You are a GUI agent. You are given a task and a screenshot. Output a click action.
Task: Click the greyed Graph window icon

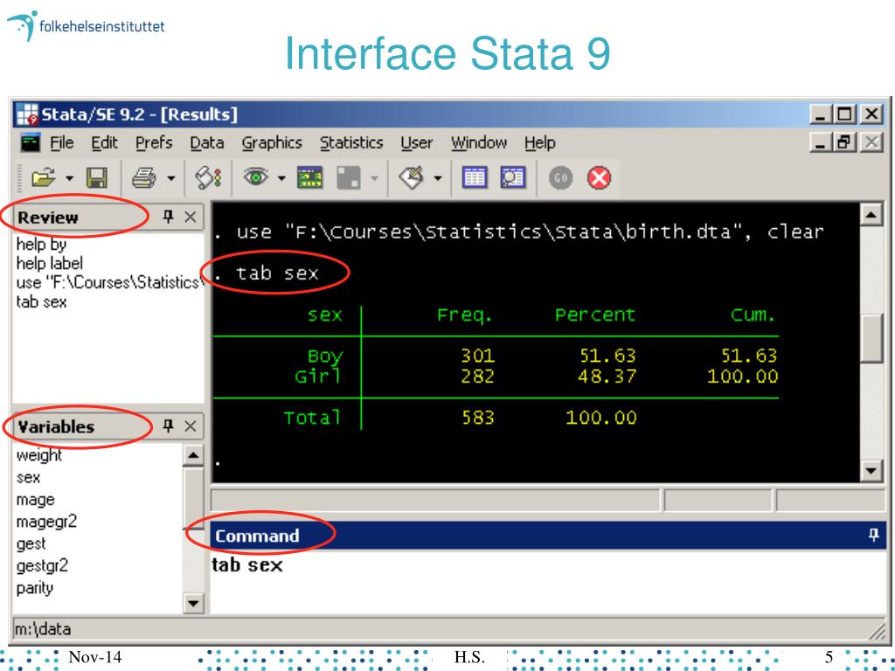(x=348, y=178)
